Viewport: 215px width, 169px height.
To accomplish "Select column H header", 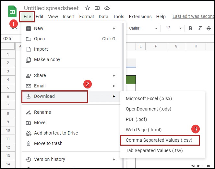I will click(196, 46).
